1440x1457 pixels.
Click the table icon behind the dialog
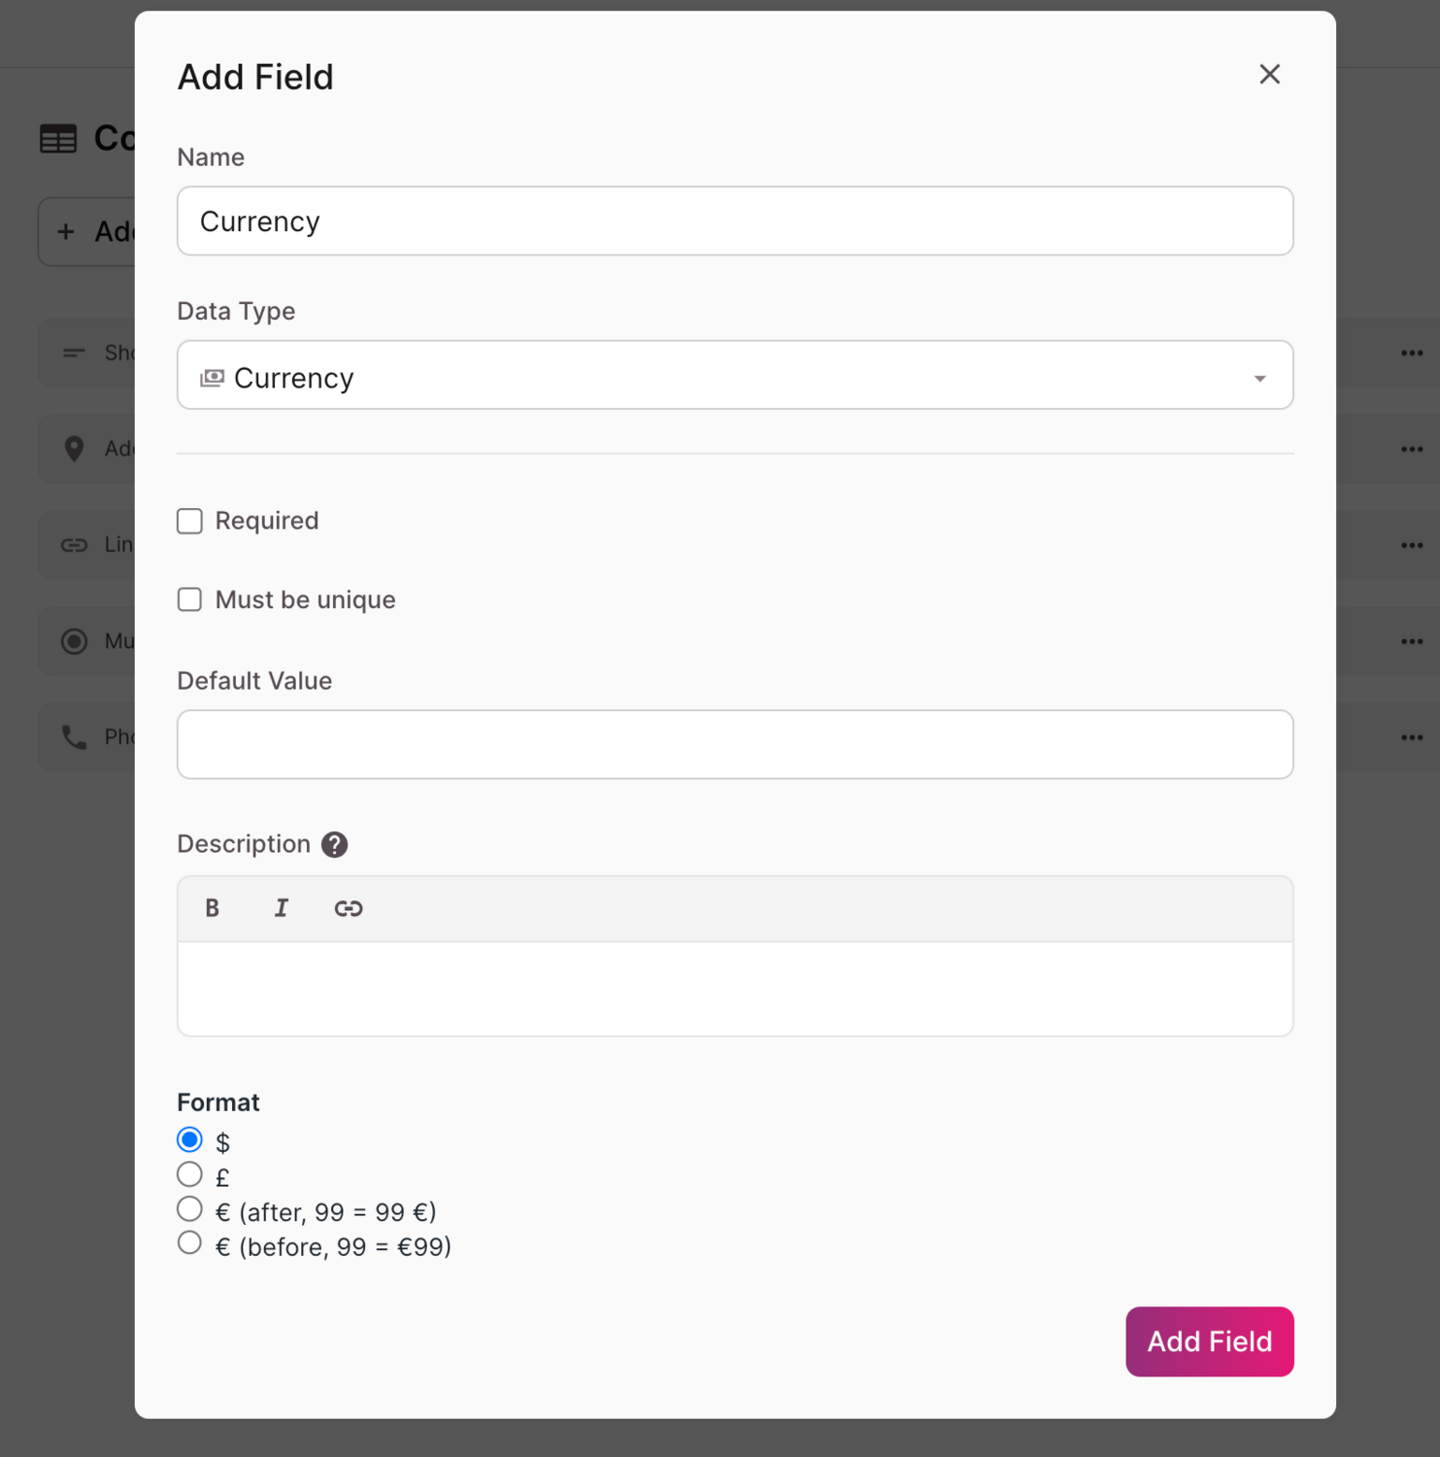coord(58,139)
